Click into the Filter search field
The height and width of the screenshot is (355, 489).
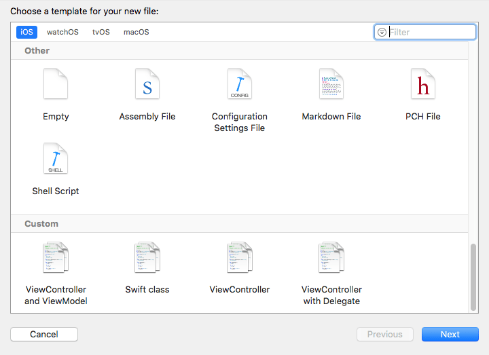tap(431, 32)
